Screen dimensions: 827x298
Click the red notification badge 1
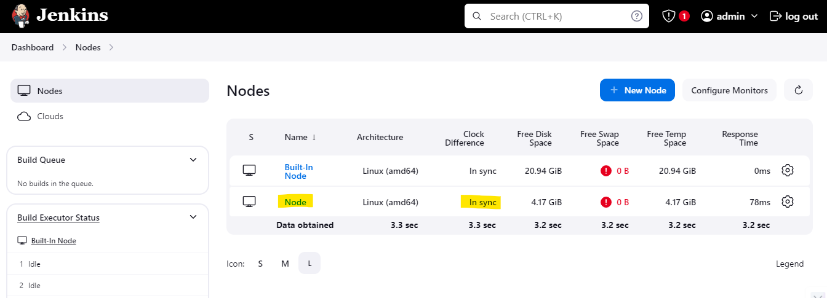click(x=684, y=17)
